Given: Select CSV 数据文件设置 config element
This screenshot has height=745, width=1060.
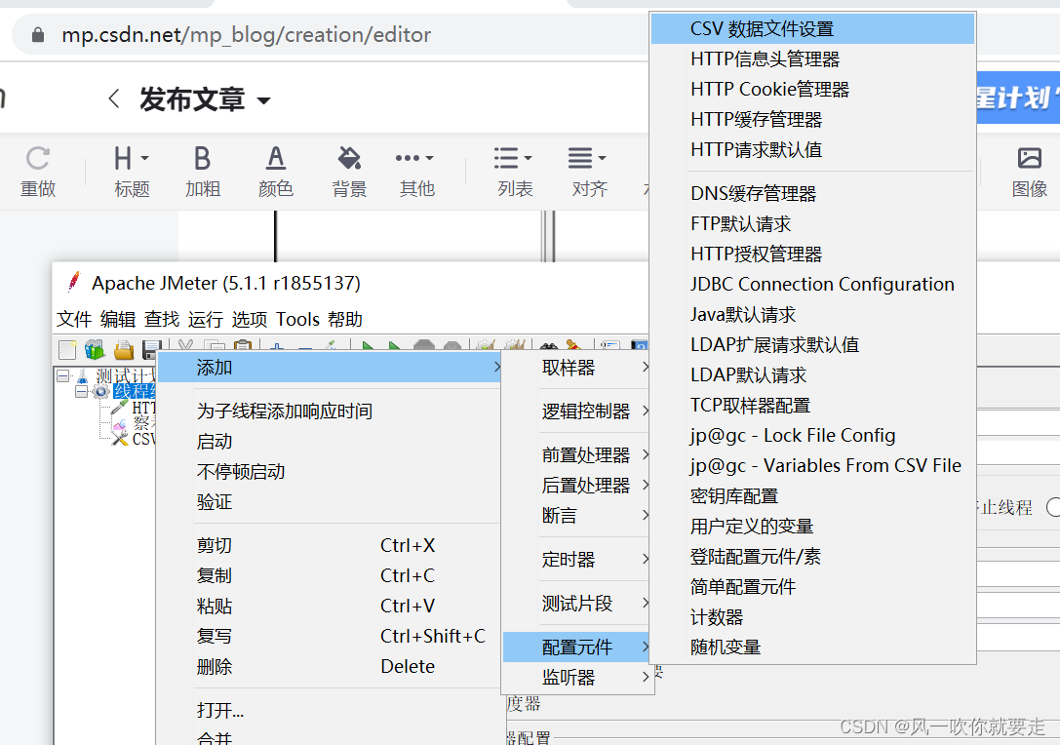Looking at the screenshot, I should (x=812, y=29).
